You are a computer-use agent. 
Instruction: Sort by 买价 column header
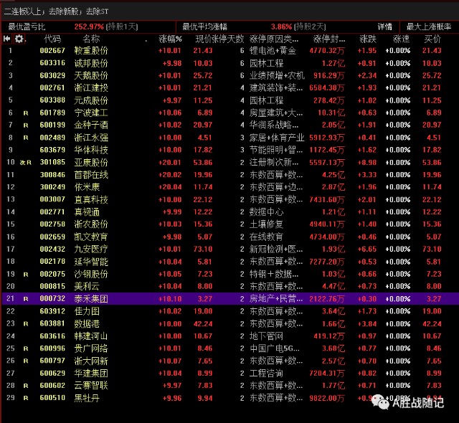[432, 39]
